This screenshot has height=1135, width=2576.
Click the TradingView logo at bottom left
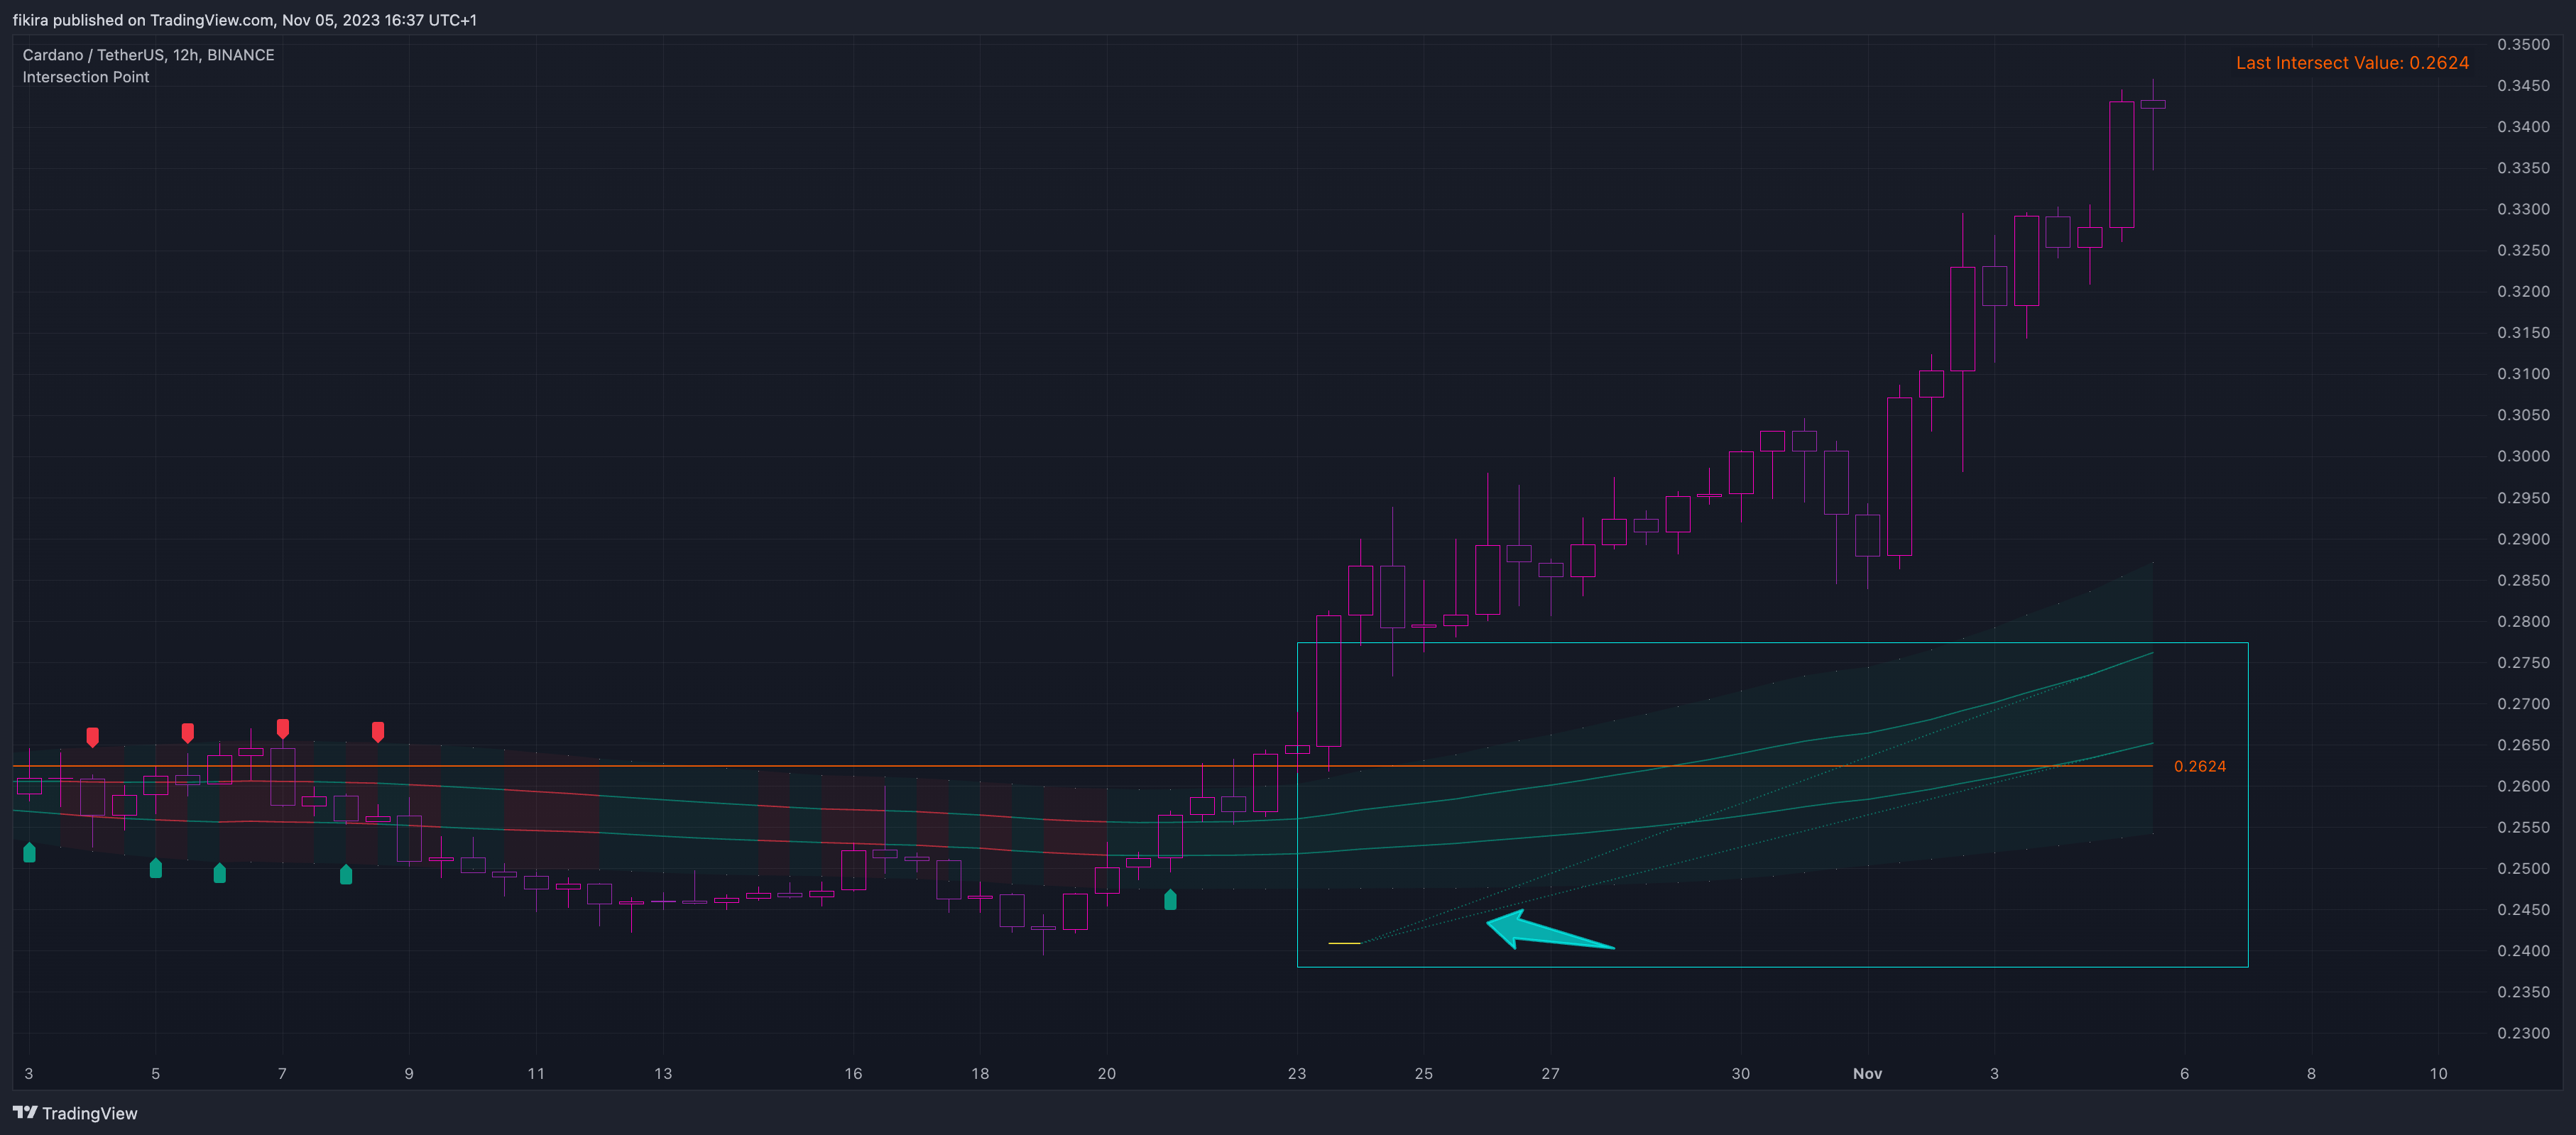75,1113
